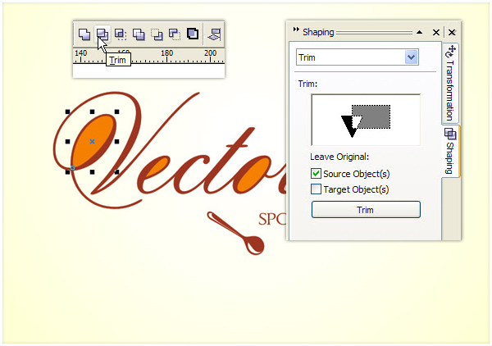Click the Intersect shaping icon
The width and height of the screenshot is (492, 346).
(121, 34)
